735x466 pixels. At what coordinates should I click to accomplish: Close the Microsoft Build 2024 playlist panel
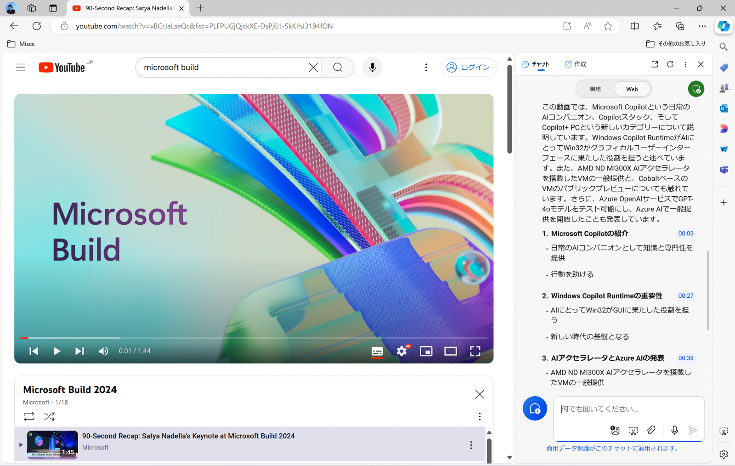point(480,394)
